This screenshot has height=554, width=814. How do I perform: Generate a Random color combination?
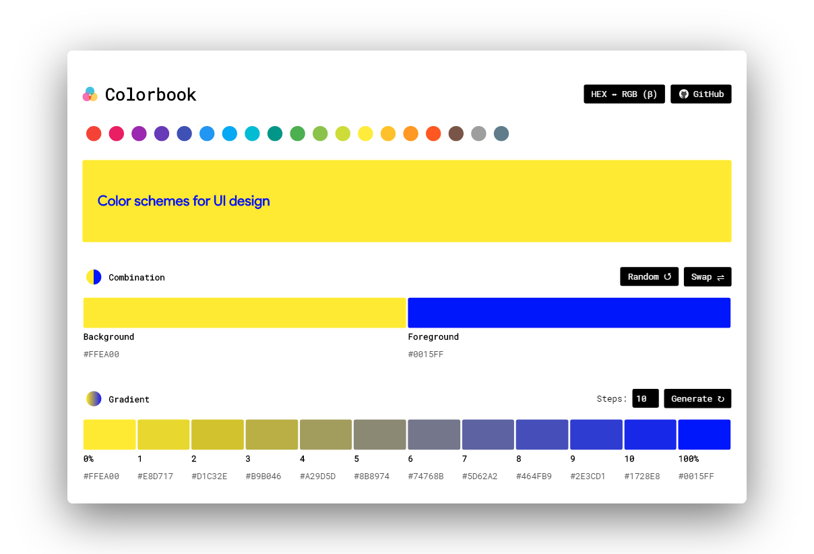(x=650, y=277)
